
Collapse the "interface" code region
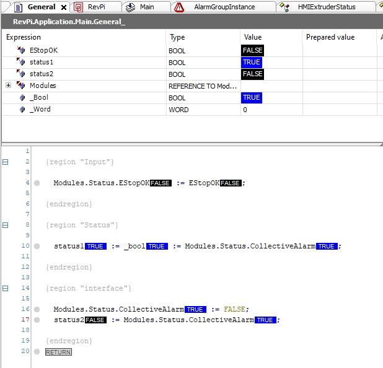pyautogui.click(x=6, y=288)
